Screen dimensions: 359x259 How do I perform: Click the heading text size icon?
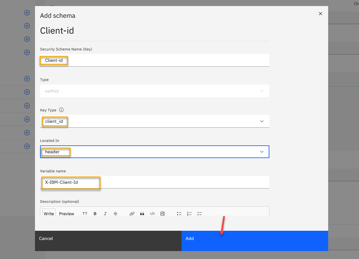(85, 214)
